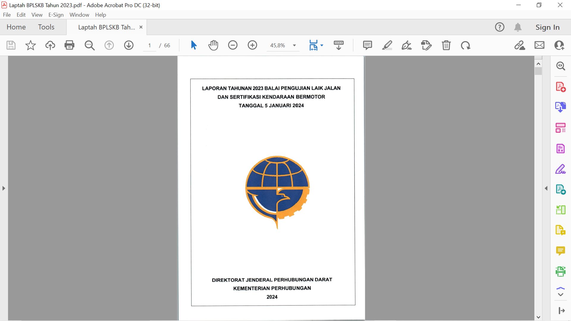Click the scrolling mode keyboard icon
The height and width of the screenshot is (321, 571).
(338, 45)
